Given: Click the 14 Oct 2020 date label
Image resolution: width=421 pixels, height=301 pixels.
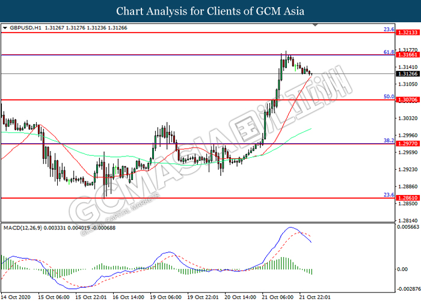Looking at the screenshot, I should 16,297.
